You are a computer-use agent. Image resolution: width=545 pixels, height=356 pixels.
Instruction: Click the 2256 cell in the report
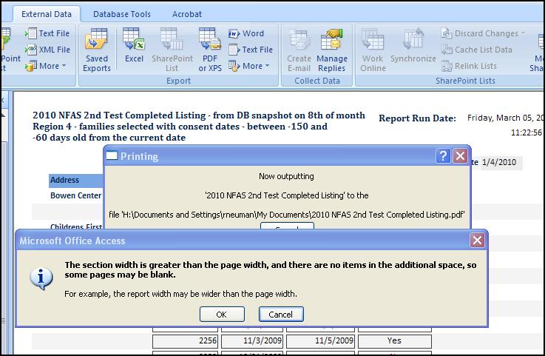coord(186,340)
